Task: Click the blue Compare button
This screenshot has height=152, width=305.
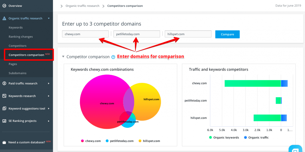Action: (x=227, y=34)
